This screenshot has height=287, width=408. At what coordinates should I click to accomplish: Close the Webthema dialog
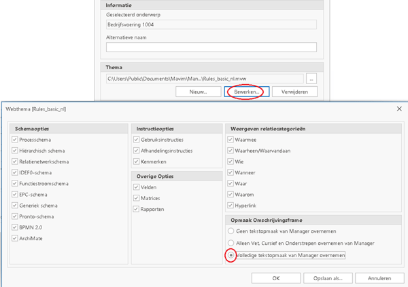(398, 109)
